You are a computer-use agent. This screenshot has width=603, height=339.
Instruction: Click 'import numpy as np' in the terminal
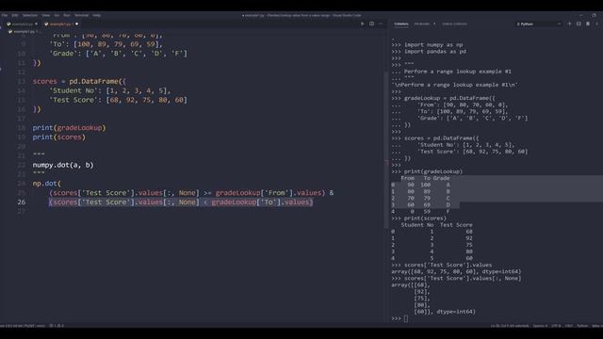[x=433, y=45]
